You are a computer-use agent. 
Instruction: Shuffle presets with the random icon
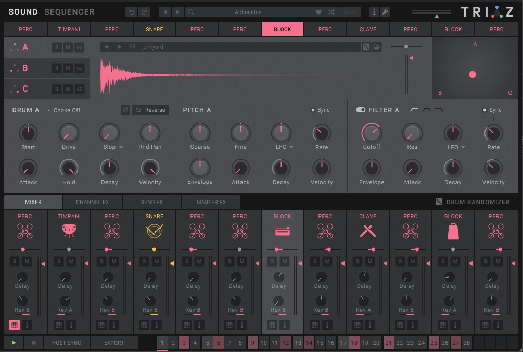click(331, 12)
